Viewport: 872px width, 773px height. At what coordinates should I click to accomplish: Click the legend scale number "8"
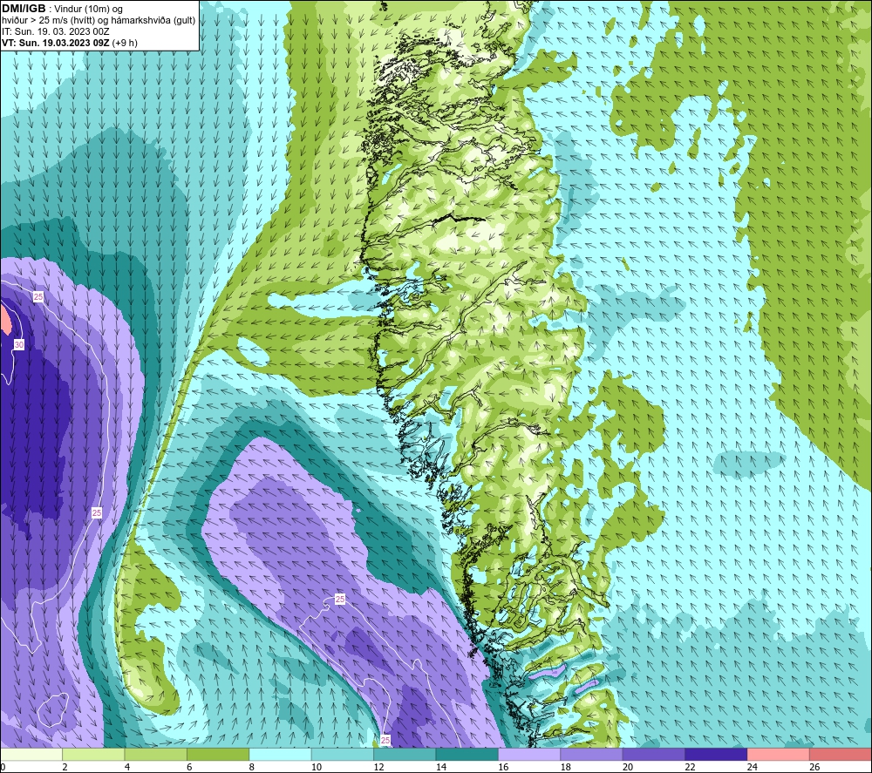[x=252, y=767]
